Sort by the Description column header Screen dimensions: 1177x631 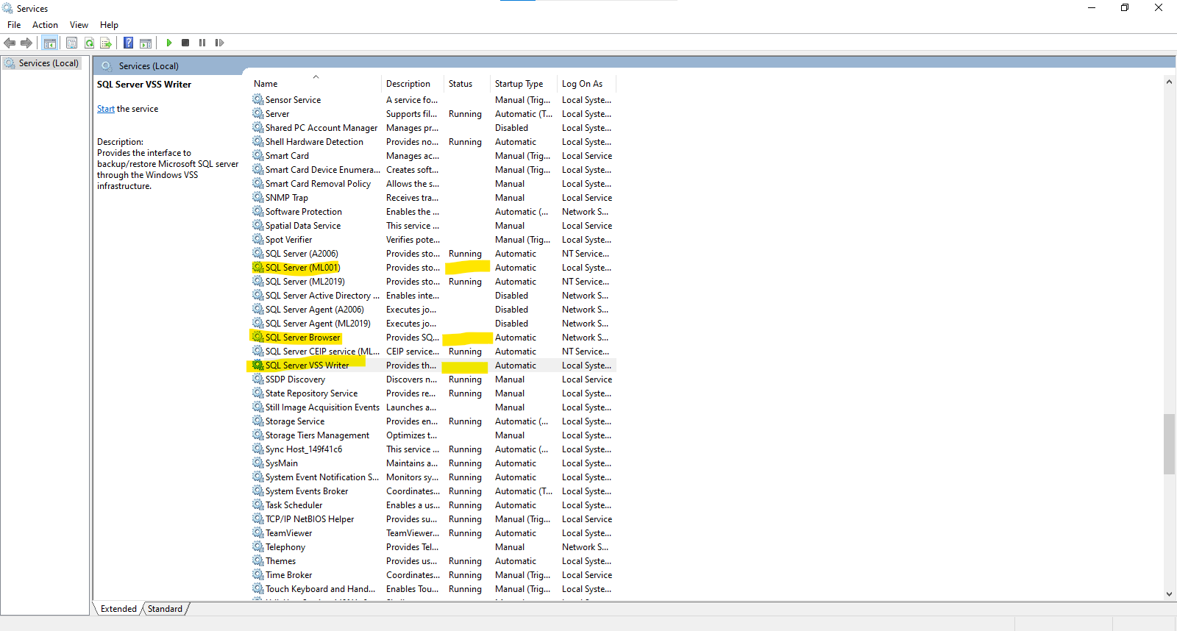pyautogui.click(x=413, y=84)
